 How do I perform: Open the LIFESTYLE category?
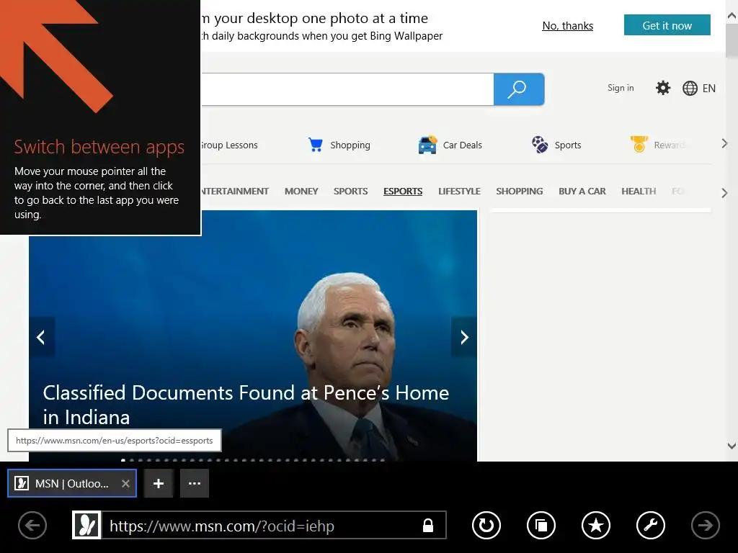coord(459,192)
